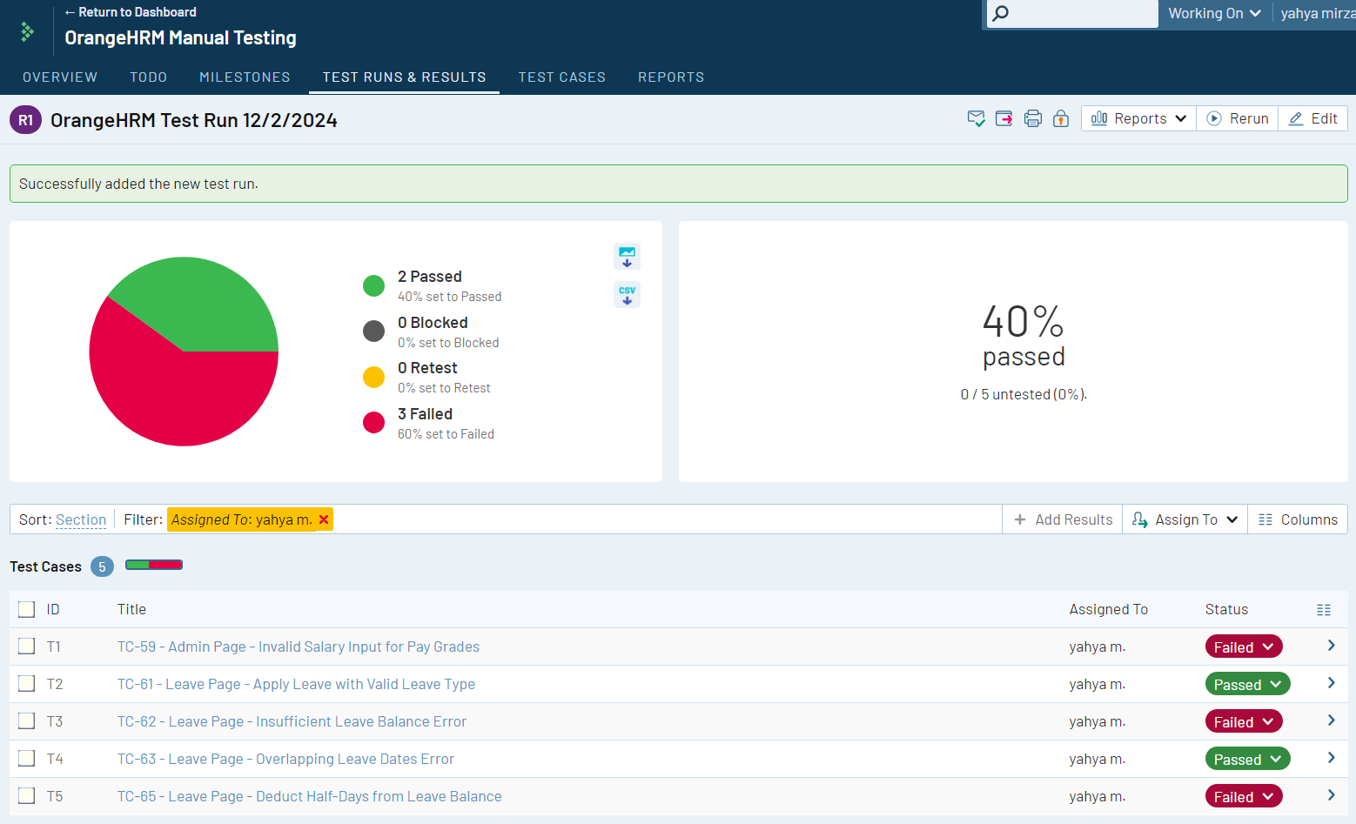Open the Reports dropdown
Image resolution: width=1356 pixels, height=824 pixels.
(1138, 118)
